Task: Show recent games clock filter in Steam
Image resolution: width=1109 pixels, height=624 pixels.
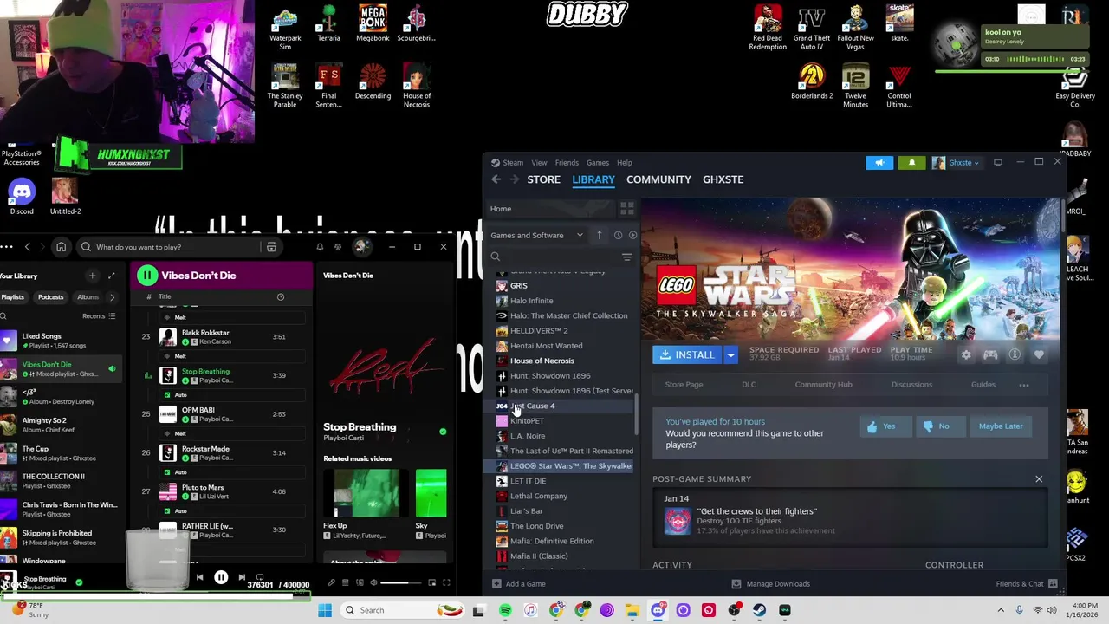Action: point(618,235)
